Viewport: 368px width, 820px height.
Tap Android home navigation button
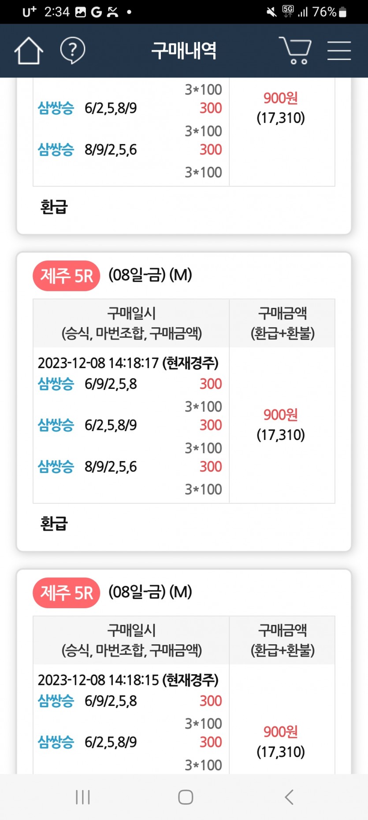186,797
